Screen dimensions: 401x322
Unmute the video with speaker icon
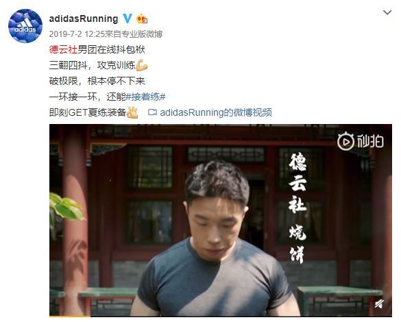pos(379,304)
